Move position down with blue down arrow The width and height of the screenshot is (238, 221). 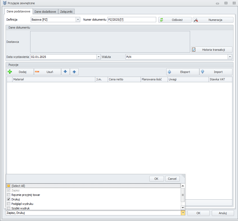65,72
